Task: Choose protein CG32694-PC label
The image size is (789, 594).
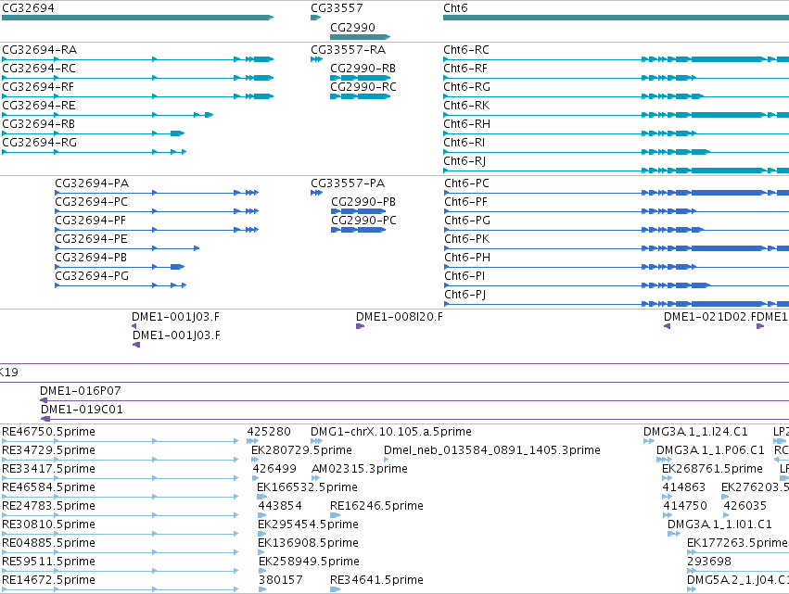Action: click(92, 202)
